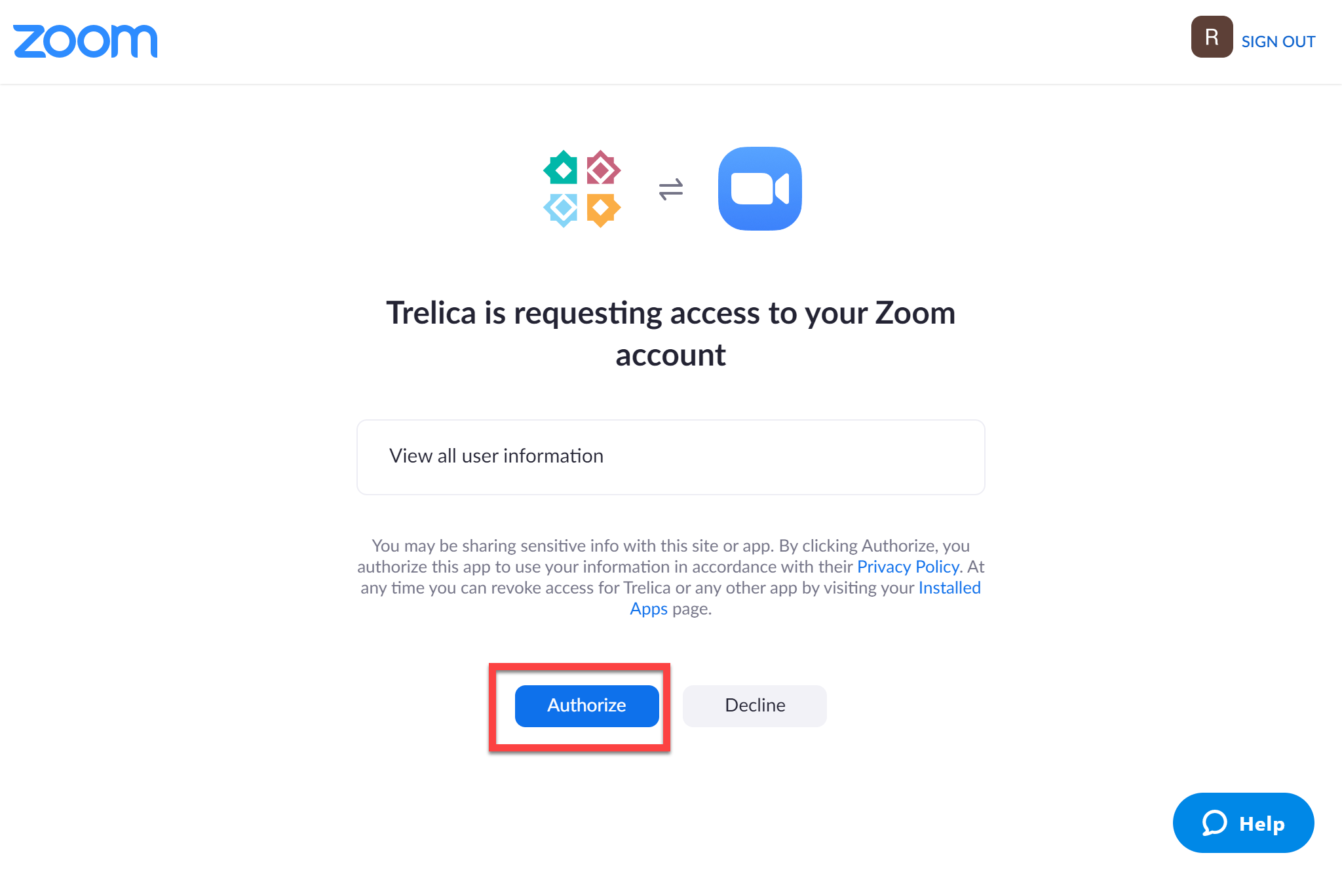Click the 'View all user information' permission box
This screenshot has width=1342, height=870.
670,457
